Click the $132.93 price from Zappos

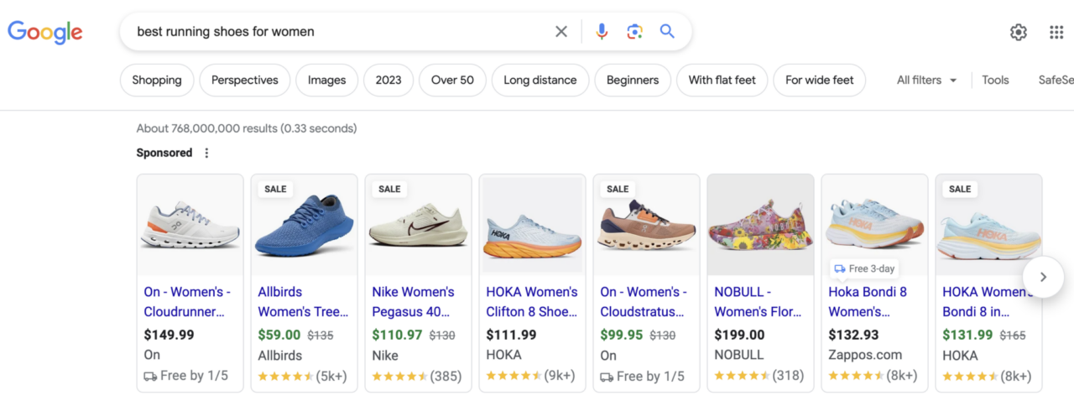tap(853, 335)
